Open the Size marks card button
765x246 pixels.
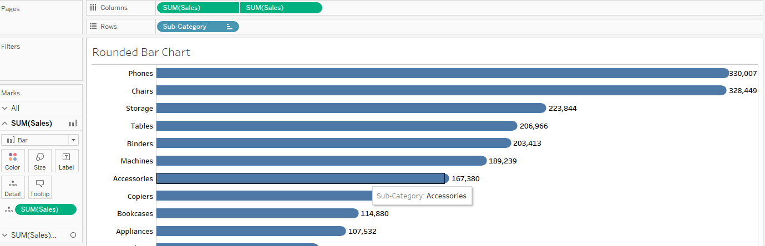[x=40, y=161]
